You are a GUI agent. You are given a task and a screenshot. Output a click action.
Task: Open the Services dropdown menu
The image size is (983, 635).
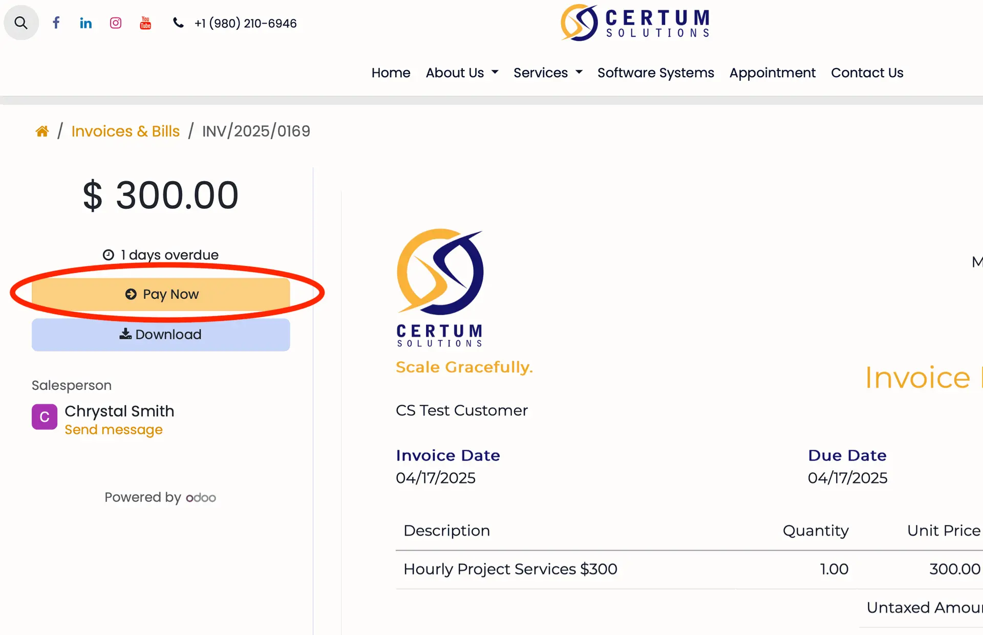pyautogui.click(x=541, y=73)
